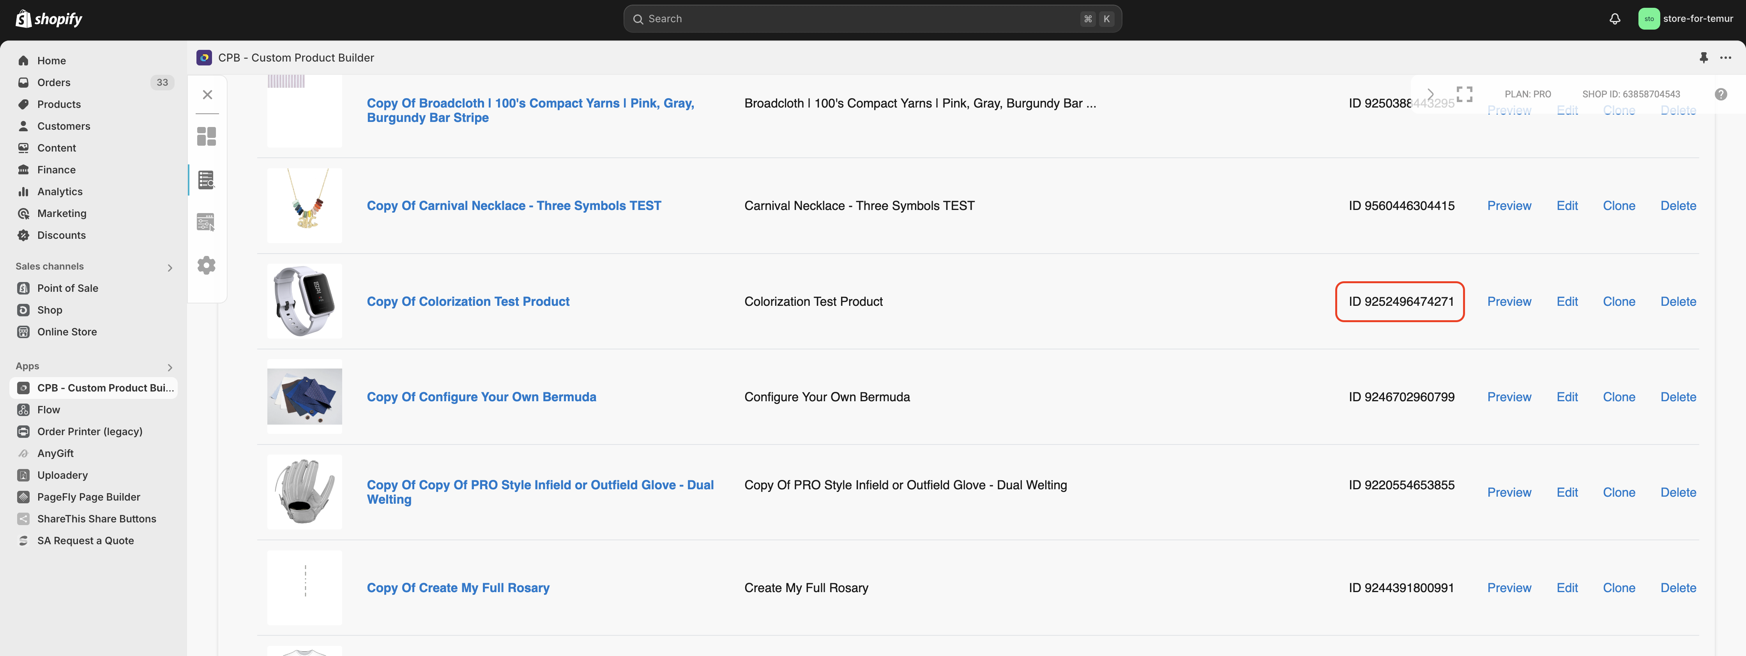
Task: Select the text ID 9252496474271
Action: click(1401, 302)
